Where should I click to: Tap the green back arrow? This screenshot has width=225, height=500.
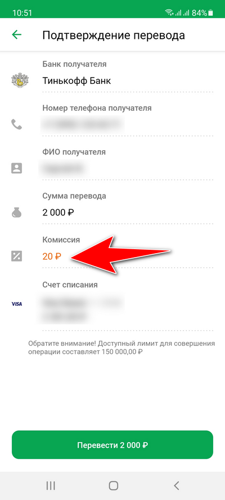pos(16,35)
